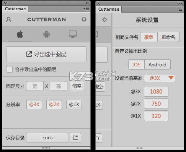This screenshot has width=186, height=152.
Task: Select the Apple iOS platform tab
Action: (x=20, y=34)
